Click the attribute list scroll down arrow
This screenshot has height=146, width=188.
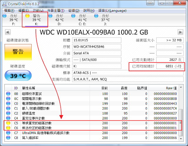tap(181, 139)
